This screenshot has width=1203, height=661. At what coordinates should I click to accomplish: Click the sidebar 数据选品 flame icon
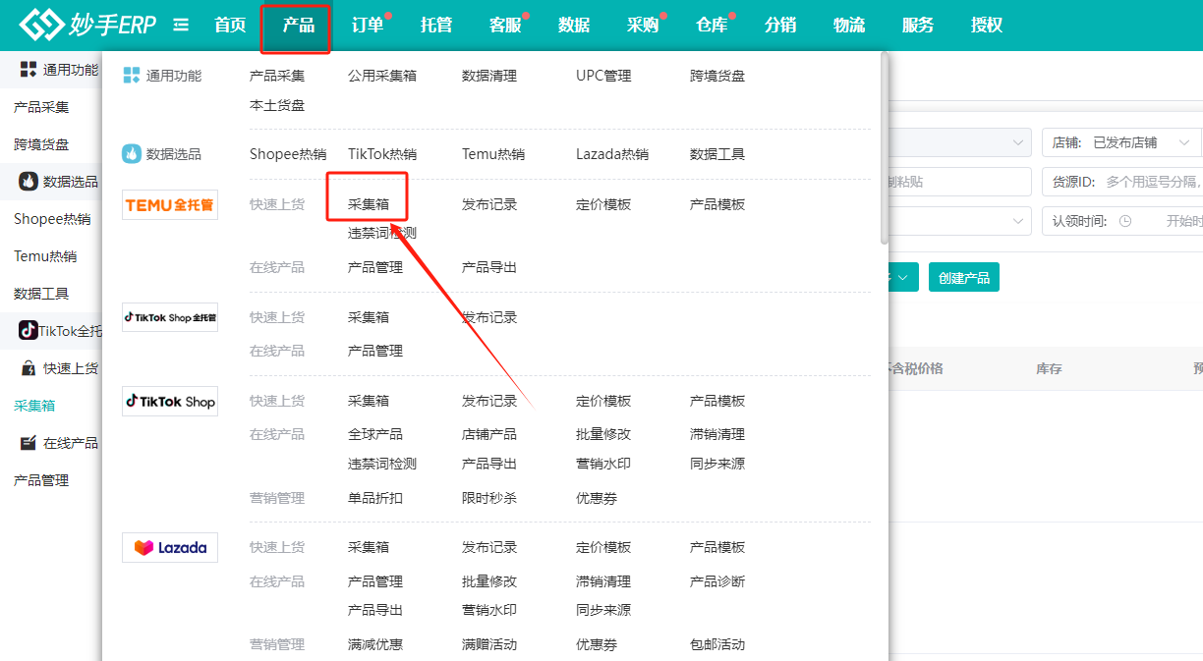pyautogui.click(x=29, y=182)
